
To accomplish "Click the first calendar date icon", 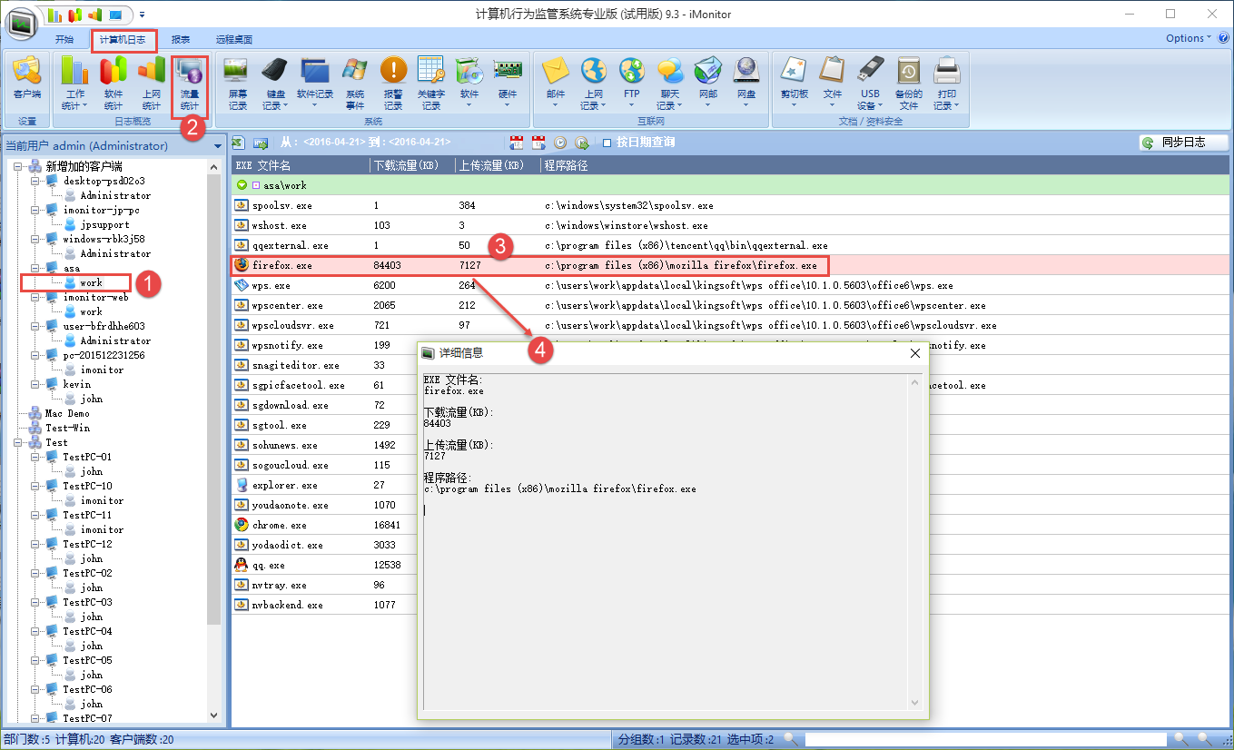I will coord(517,143).
